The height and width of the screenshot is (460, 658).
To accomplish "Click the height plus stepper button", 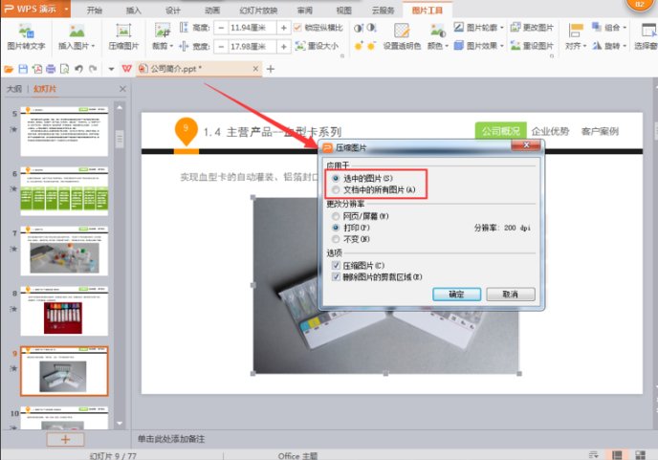I will 284,28.
